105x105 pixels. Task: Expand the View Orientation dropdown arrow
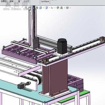click(x=43, y=8)
